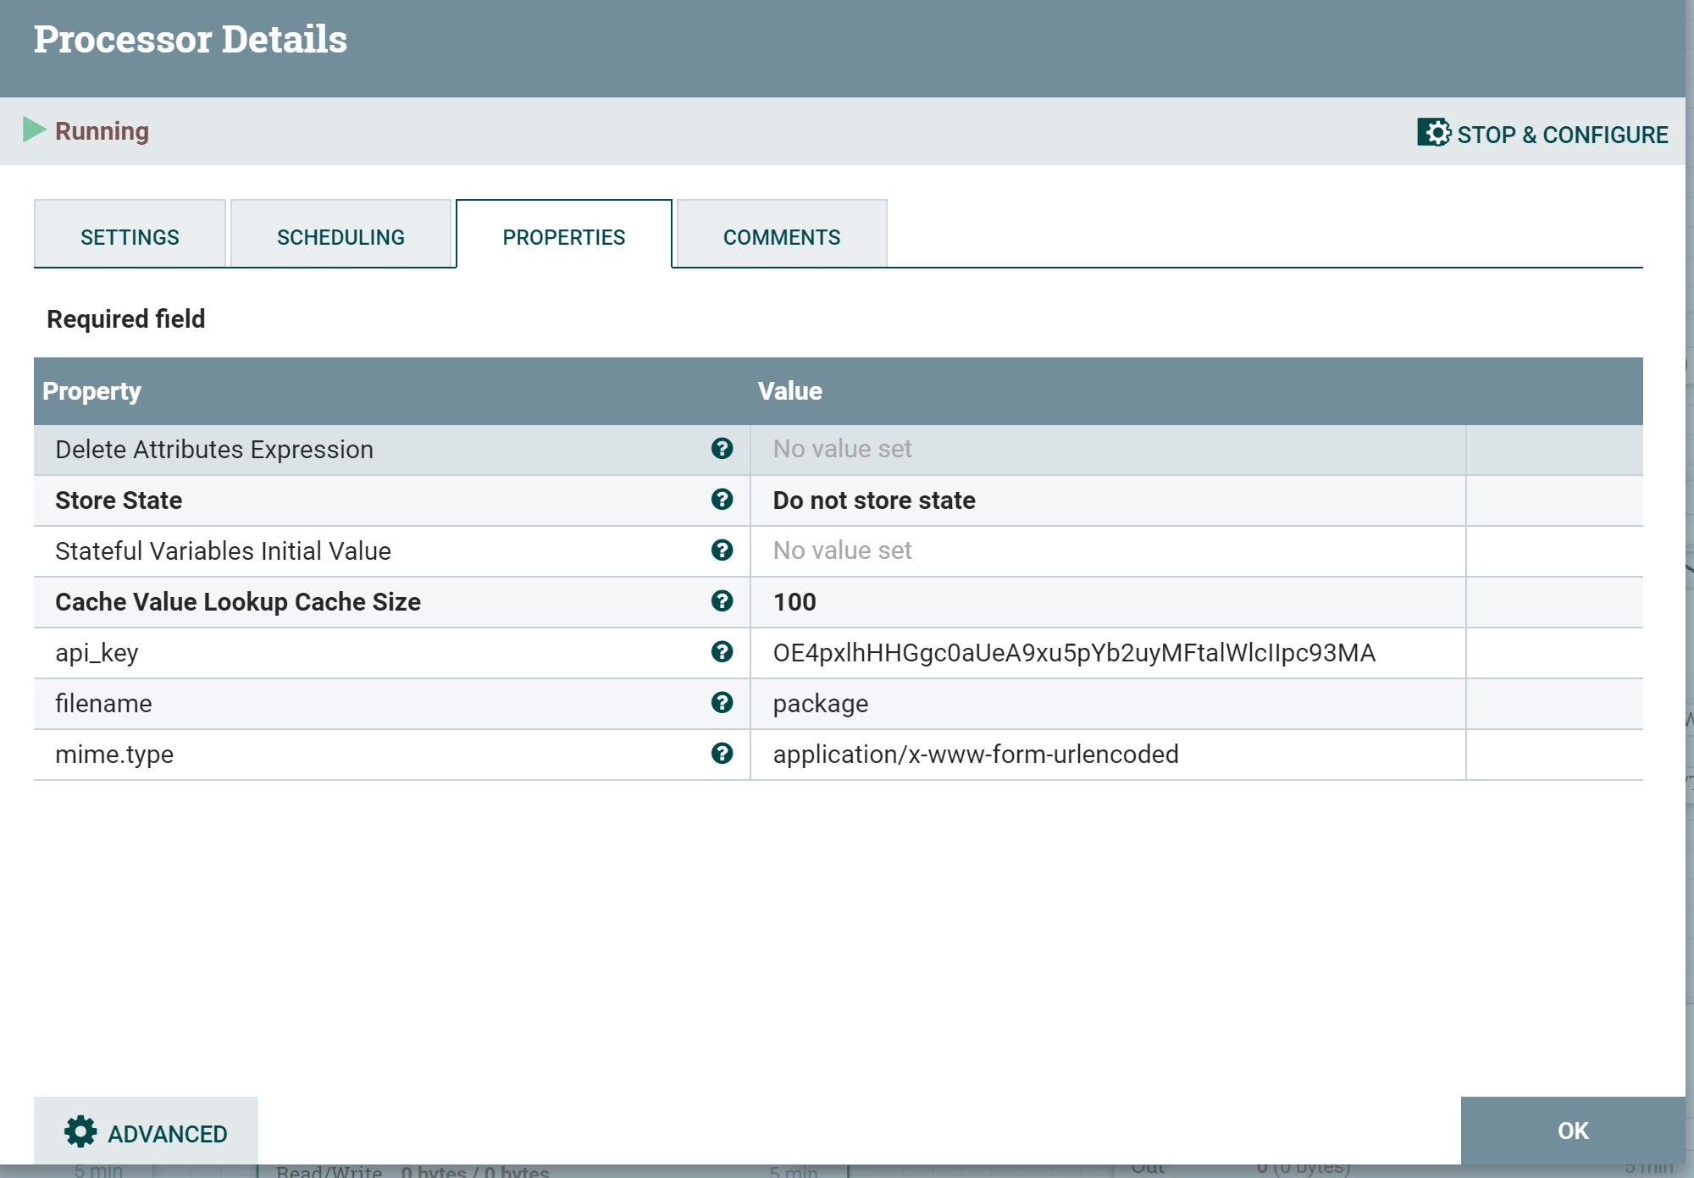1694x1178 pixels.
Task: Open the Scheduling tab
Action: click(340, 236)
